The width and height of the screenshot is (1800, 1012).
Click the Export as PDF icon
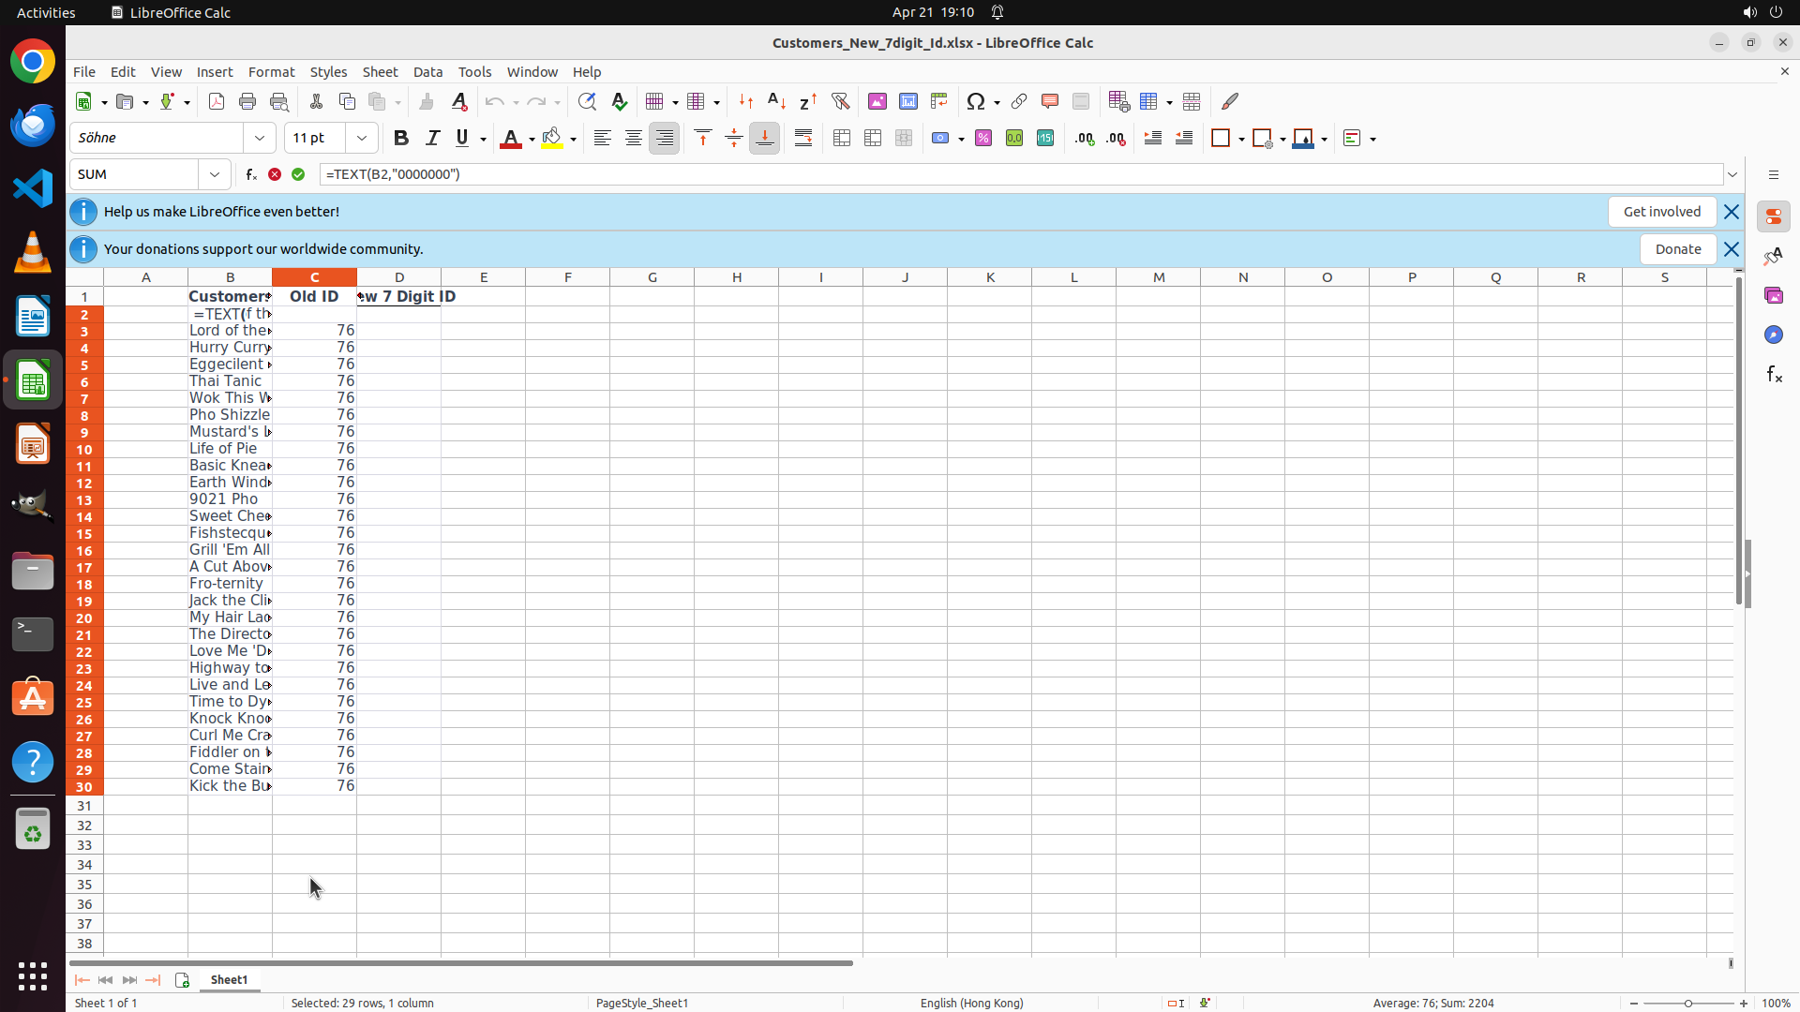tap(217, 101)
